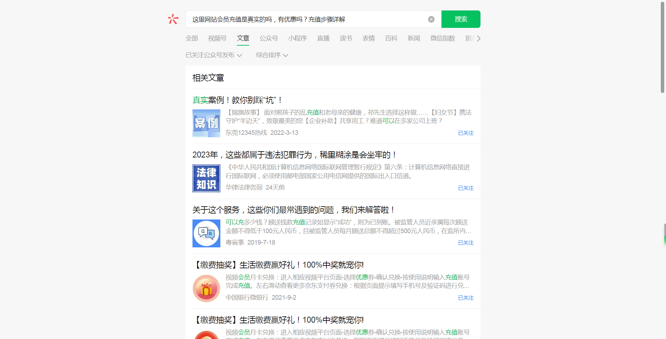Click the gift box thumbnail dated 2021-9-2
666x339 pixels.
206,288
